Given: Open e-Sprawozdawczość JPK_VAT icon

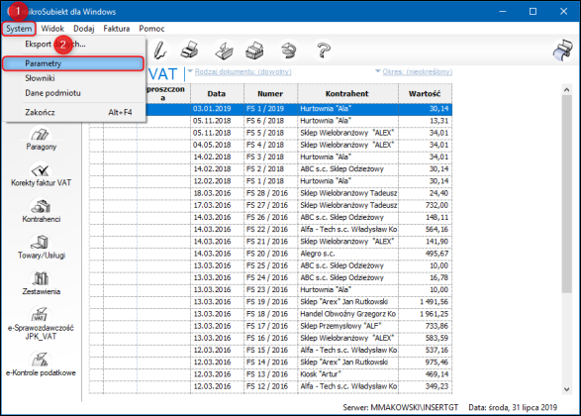Looking at the screenshot, I should click(x=41, y=323).
